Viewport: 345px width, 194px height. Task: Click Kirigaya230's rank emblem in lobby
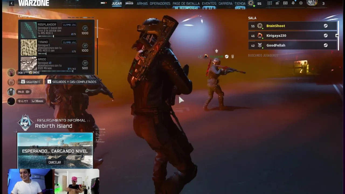(x=260, y=36)
